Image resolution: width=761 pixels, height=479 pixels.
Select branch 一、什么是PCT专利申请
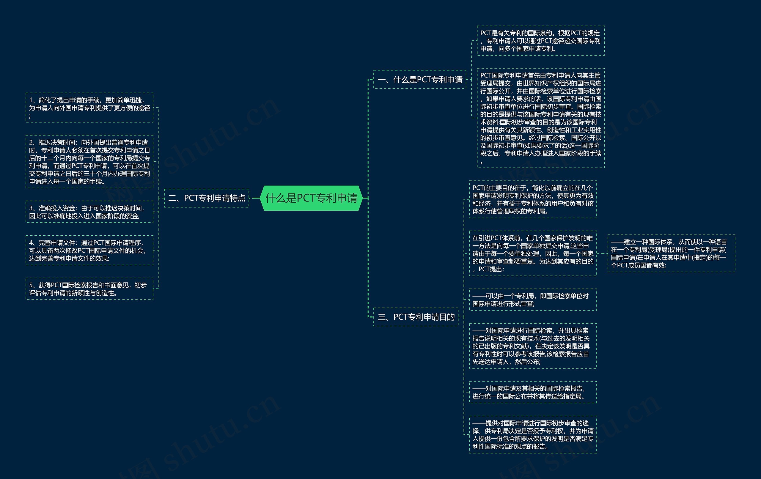coord(420,80)
